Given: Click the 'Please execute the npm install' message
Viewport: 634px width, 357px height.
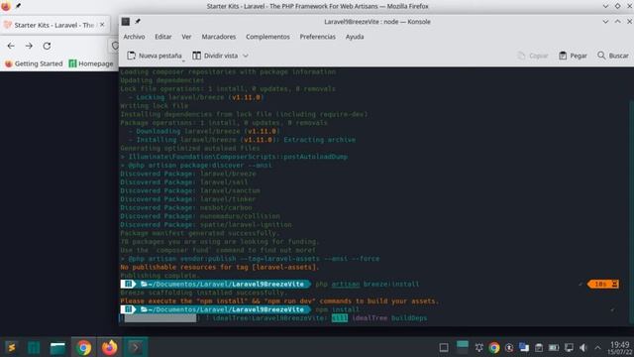Looking at the screenshot, I should tap(279, 301).
